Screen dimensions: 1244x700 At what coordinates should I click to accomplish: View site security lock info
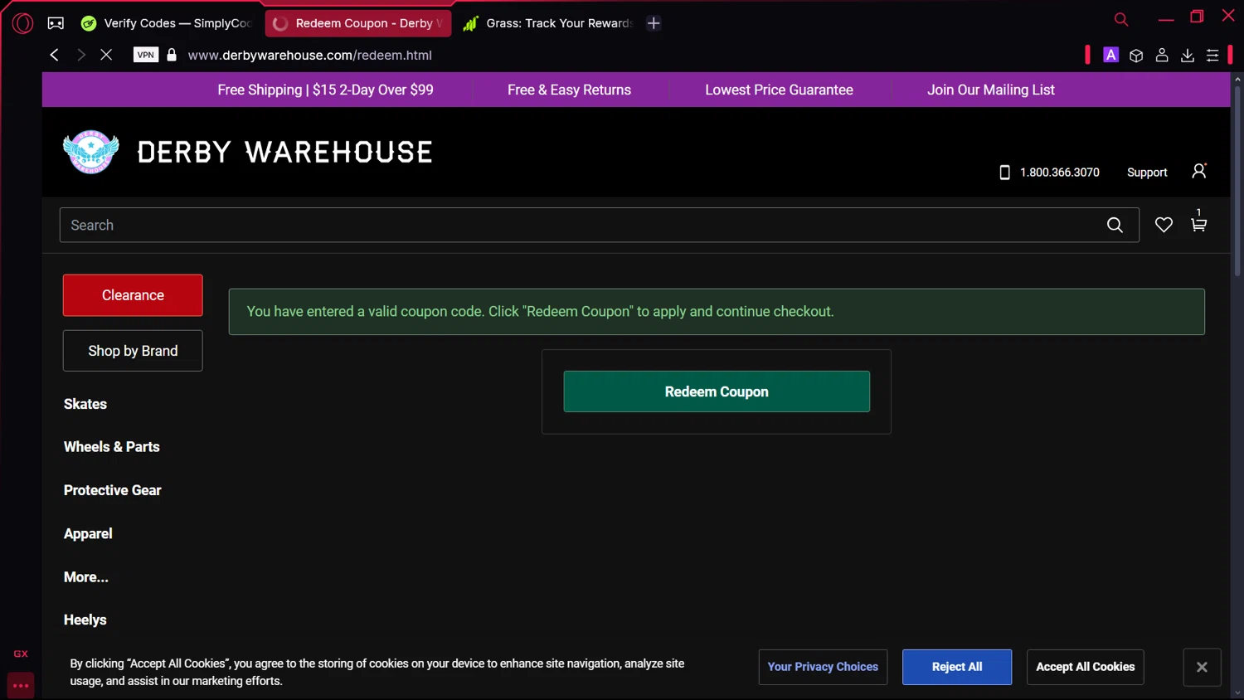pyautogui.click(x=172, y=55)
